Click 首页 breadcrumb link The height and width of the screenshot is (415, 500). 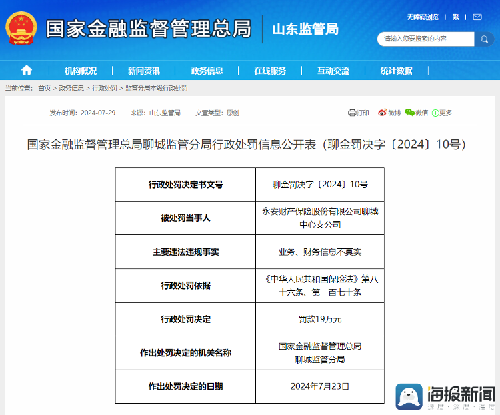coord(44,88)
